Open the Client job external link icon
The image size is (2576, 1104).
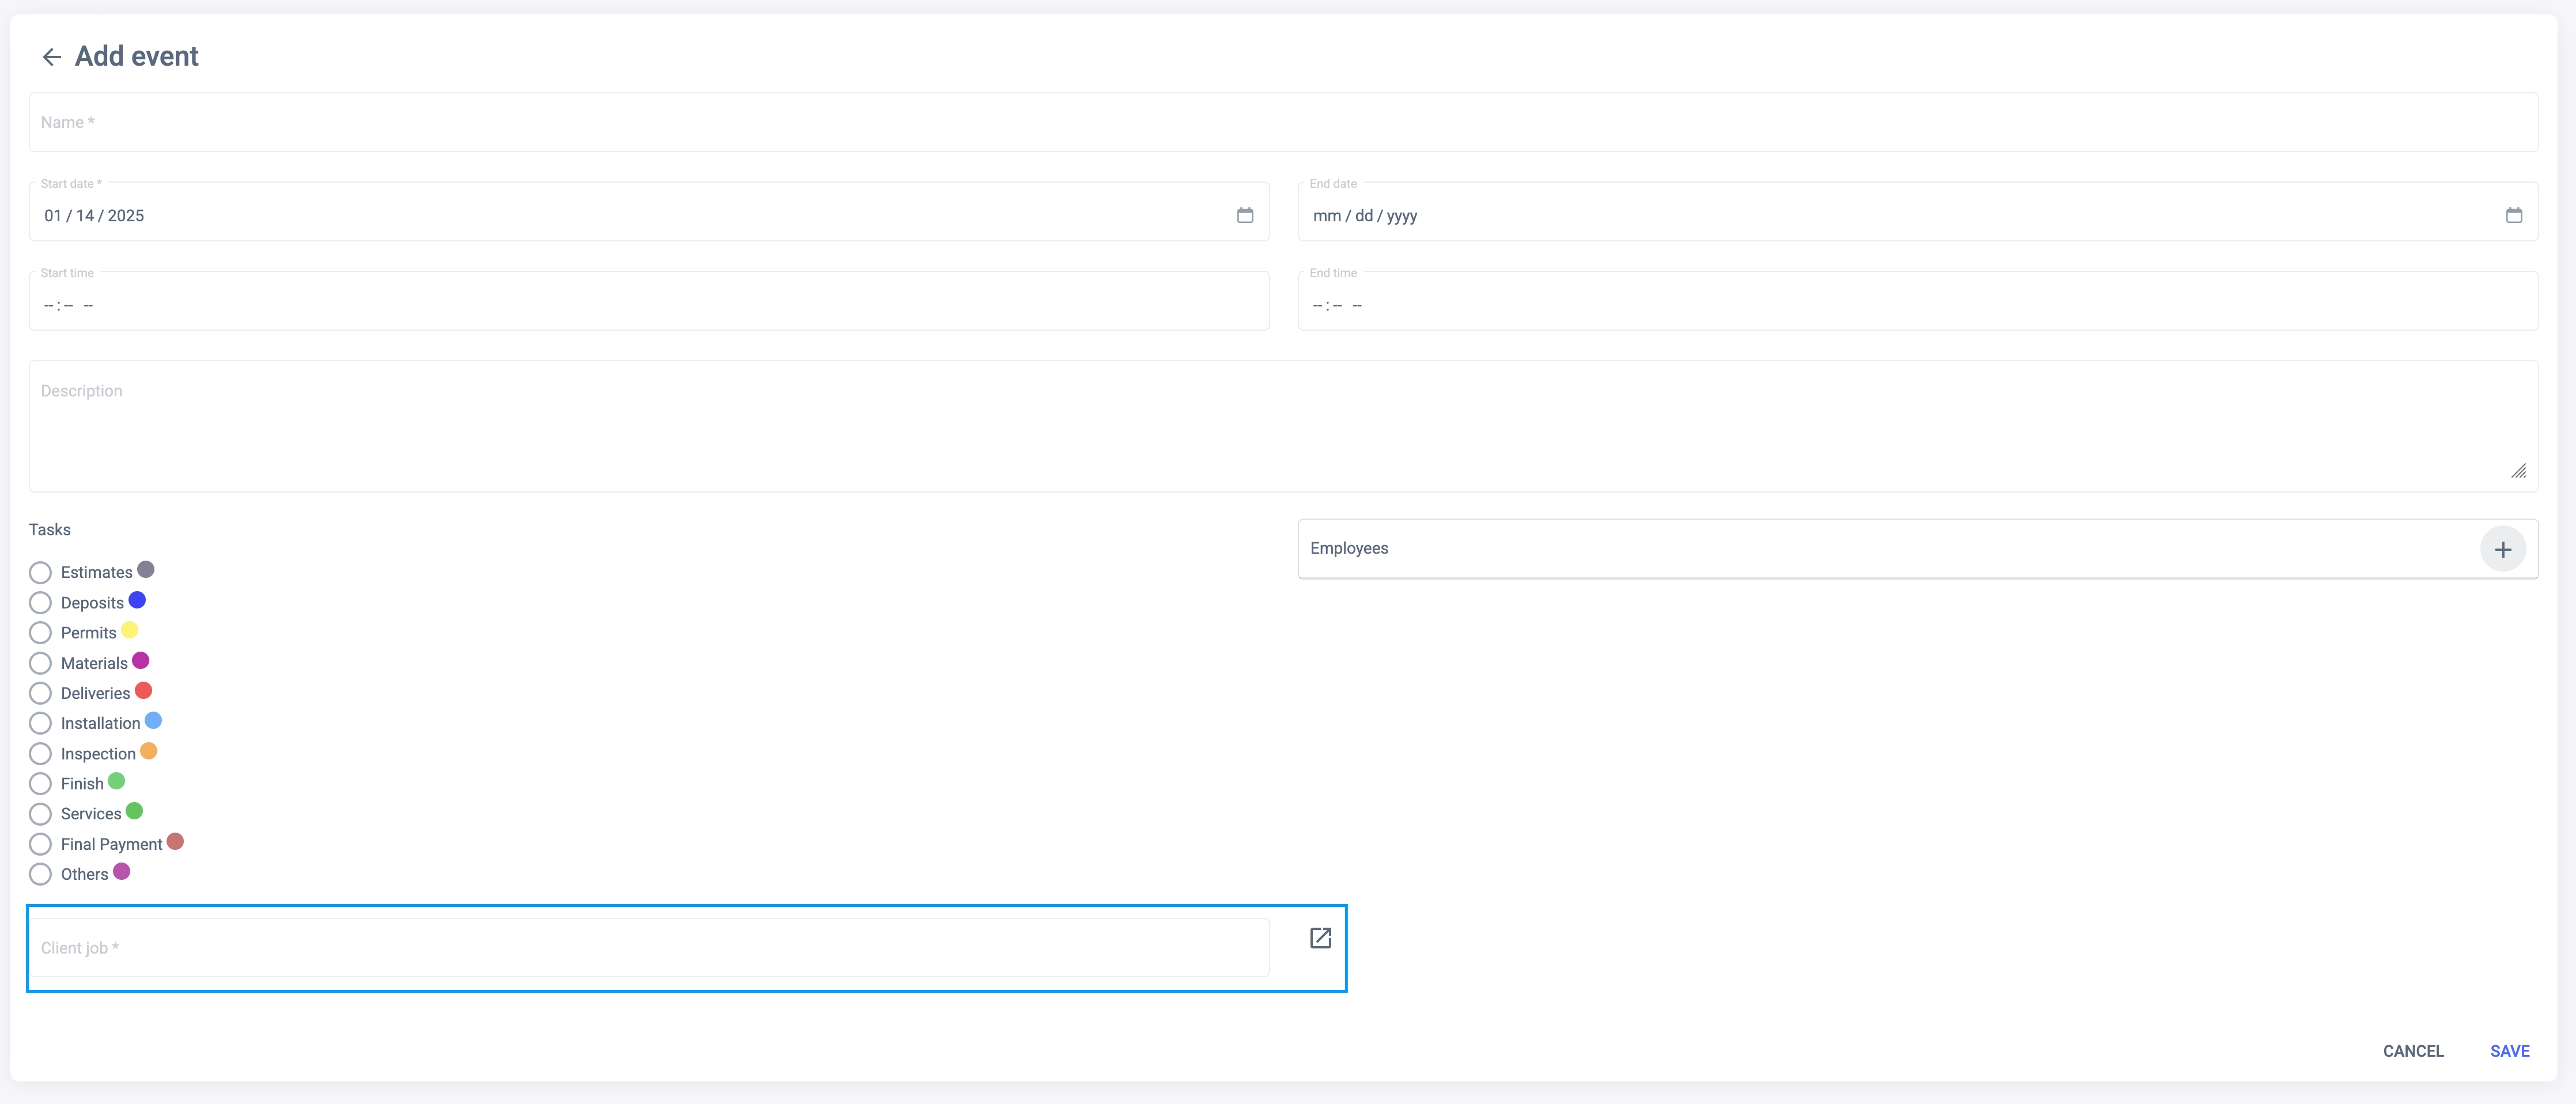pyautogui.click(x=1320, y=938)
